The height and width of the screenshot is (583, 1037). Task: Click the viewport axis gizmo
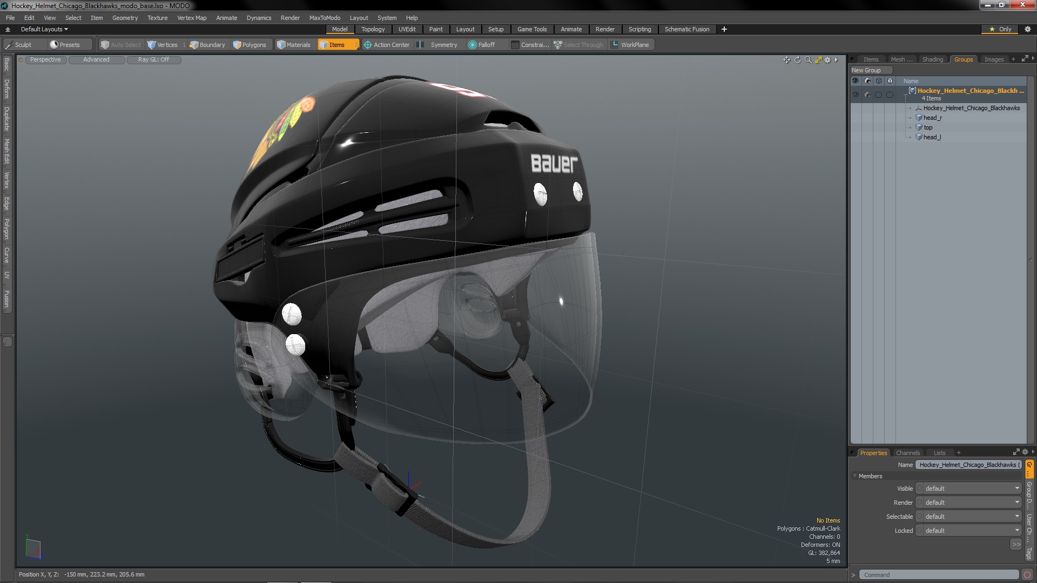tap(33, 547)
